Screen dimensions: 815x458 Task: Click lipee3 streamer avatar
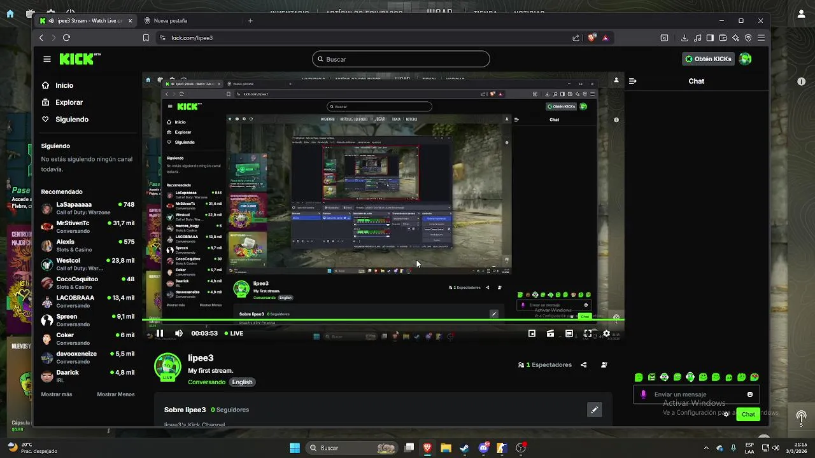pyautogui.click(x=167, y=366)
